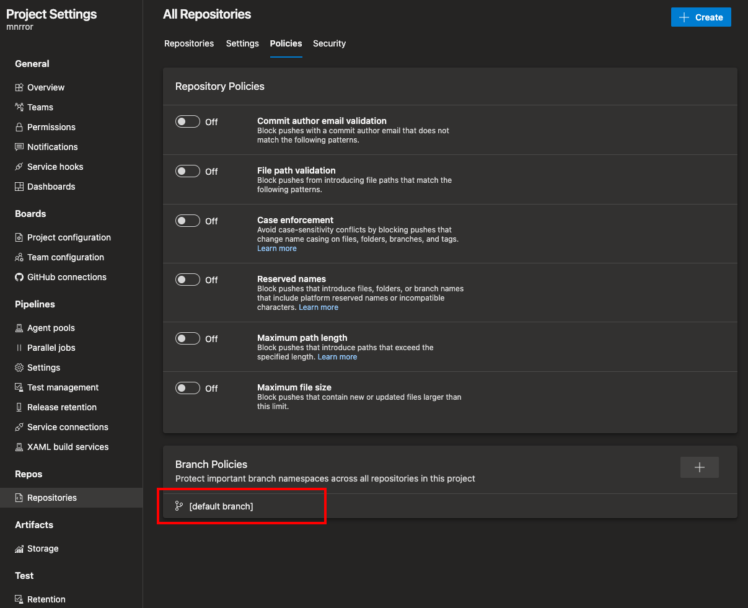Go to Overview in General section
748x608 pixels.
[x=46, y=87]
